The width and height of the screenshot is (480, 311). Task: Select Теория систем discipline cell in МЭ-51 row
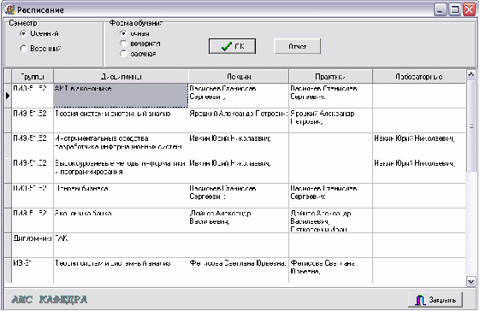coord(121,270)
